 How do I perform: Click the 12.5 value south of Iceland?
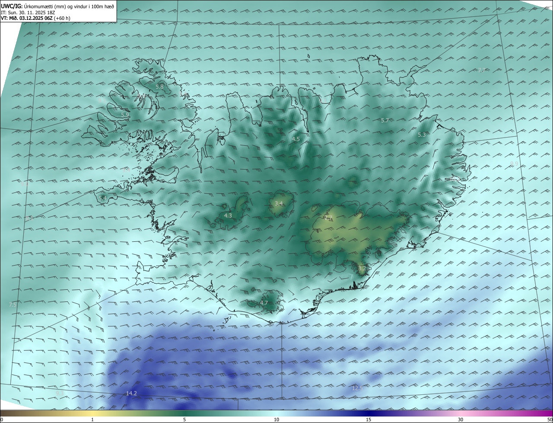click(357, 388)
